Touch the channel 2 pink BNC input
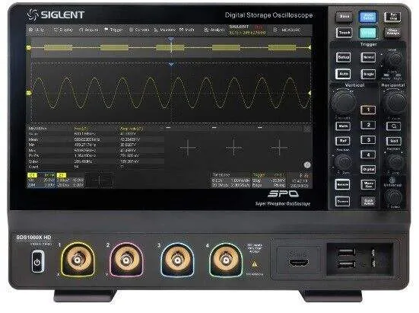Viewport: 419px width, 313px height. (126, 260)
